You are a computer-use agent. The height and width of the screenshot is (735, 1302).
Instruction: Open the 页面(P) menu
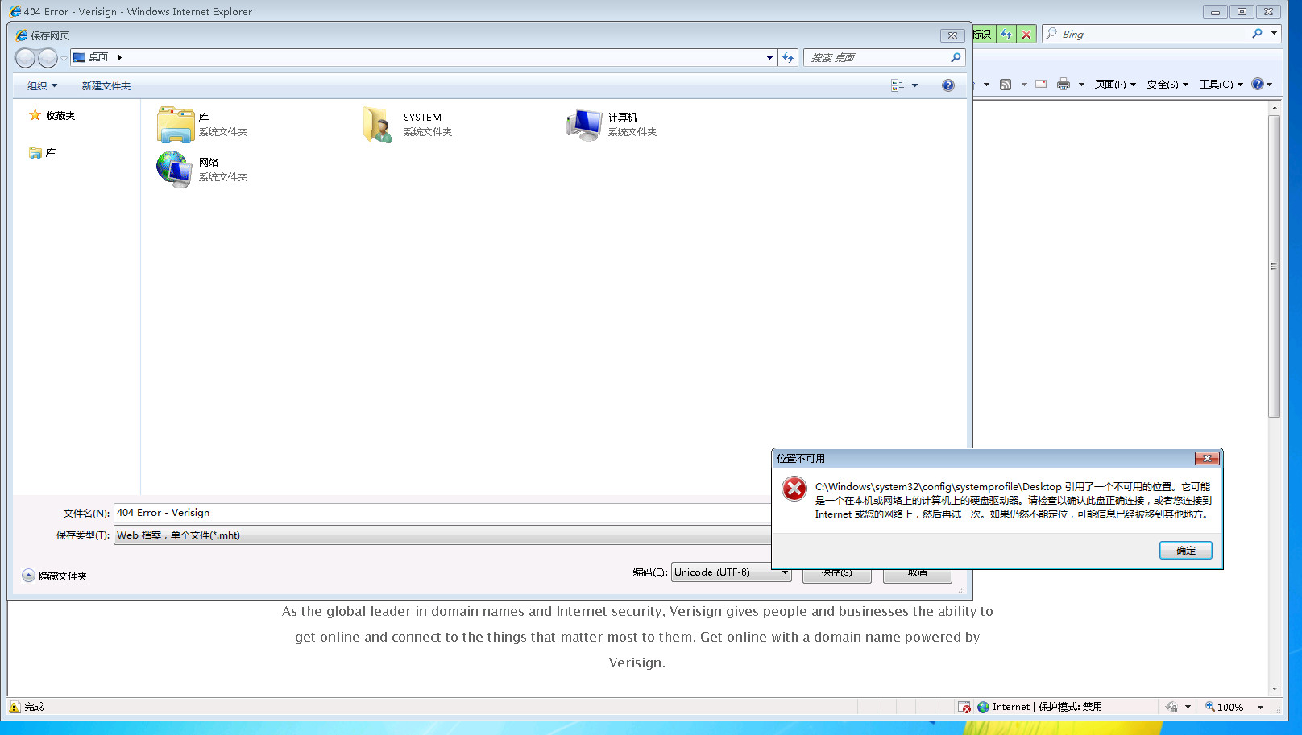[x=1115, y=84]
